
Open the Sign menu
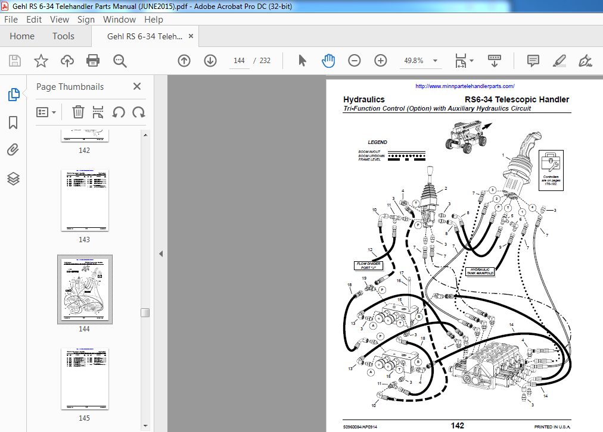pos(86,20)
